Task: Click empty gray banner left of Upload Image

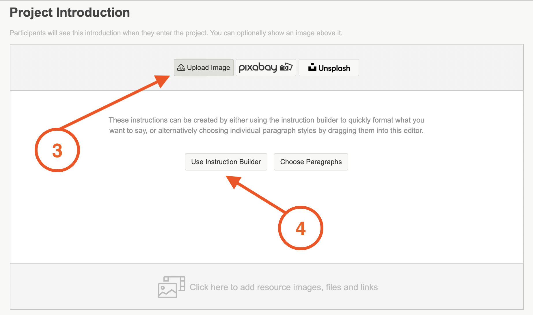Action: click(x=92, y=68)
